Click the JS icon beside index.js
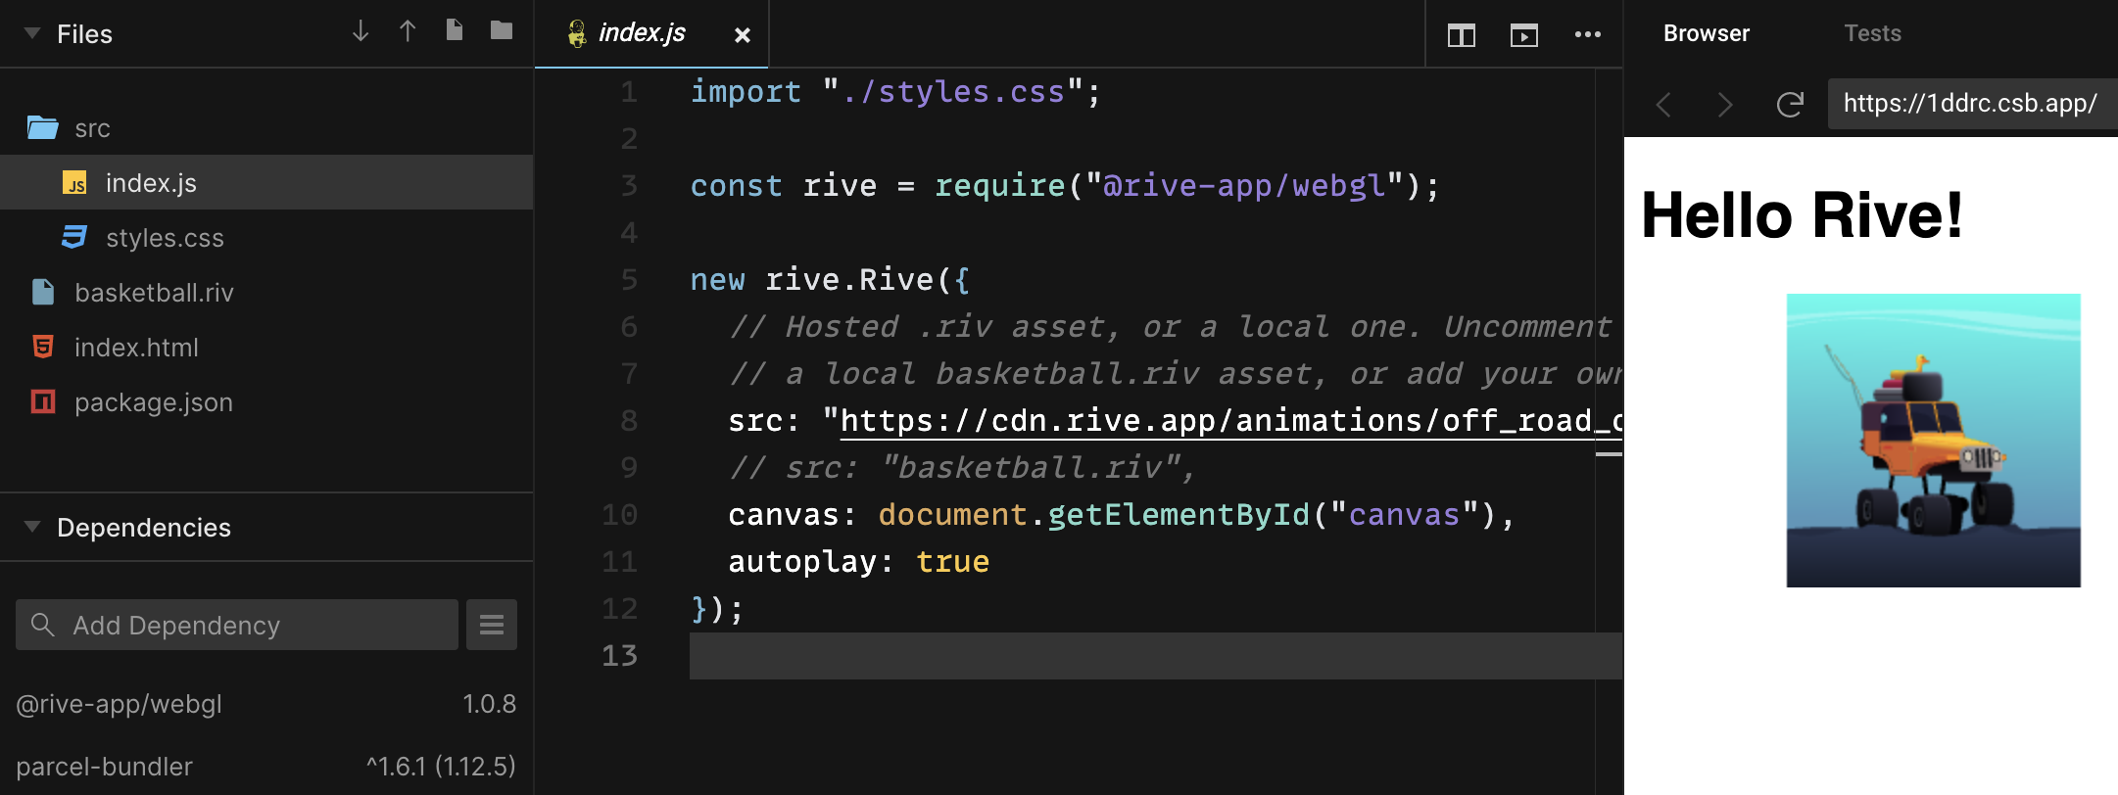 click(x=74, y=183)
